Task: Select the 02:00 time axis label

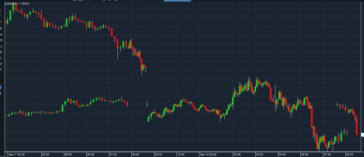Action: click(x=237, y=154)
